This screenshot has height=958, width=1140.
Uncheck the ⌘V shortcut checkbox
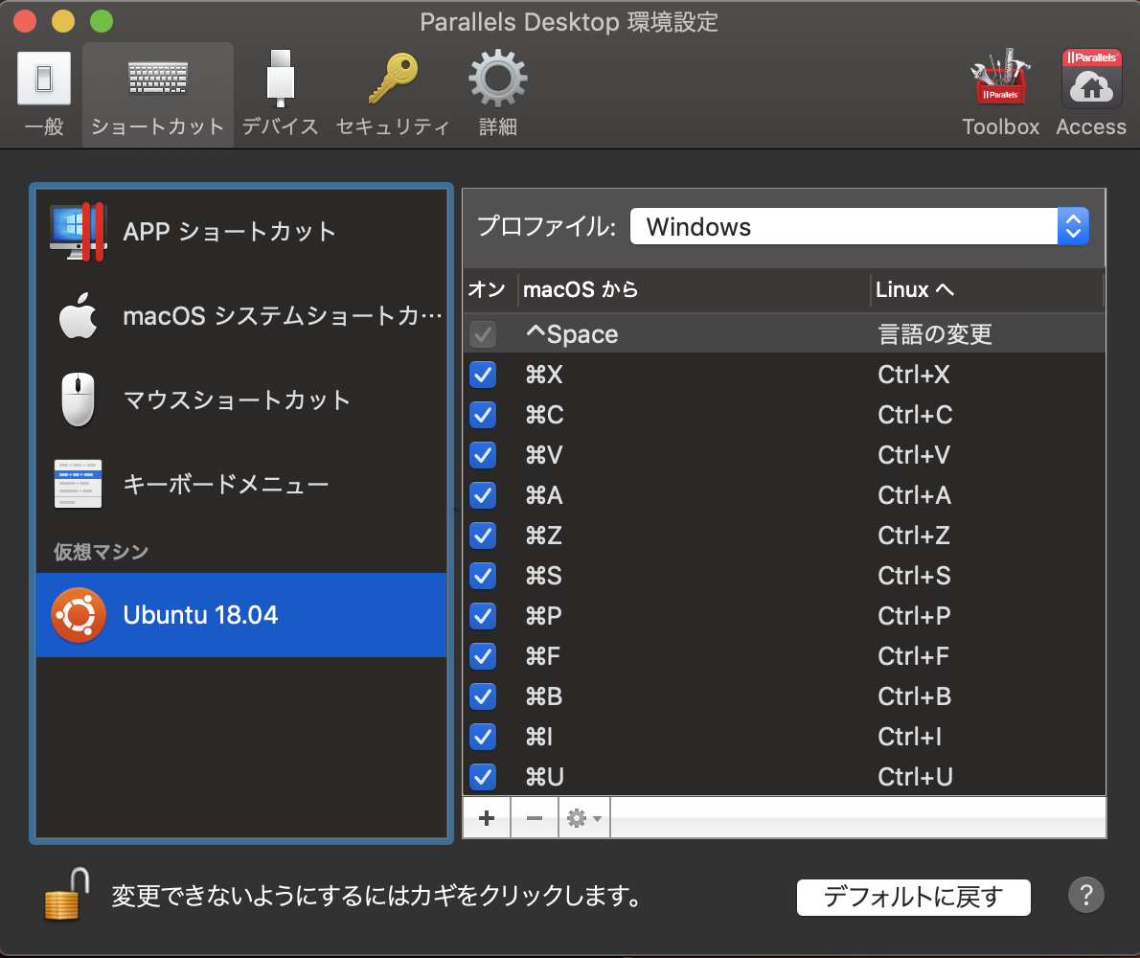point(483,456)
